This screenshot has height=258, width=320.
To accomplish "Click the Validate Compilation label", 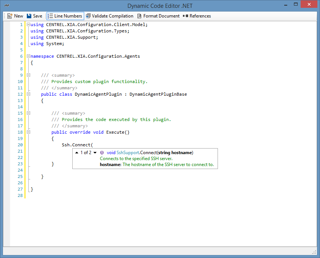I will [x=113, y=16].
